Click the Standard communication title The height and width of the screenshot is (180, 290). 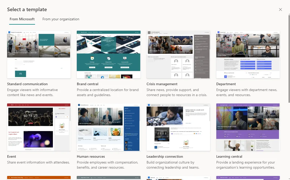click(27, 84)
